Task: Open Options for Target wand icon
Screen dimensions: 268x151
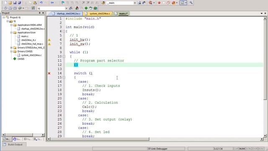Action: [71, 8]
